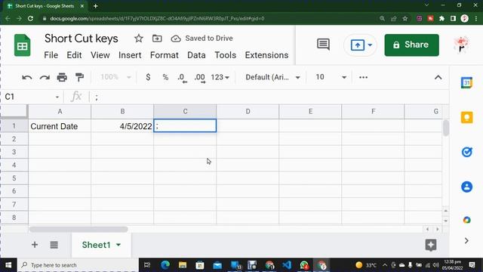Viewport: 483px width, 272px height.
Task: Open the Insert menu
Action: pyautogui.click(x=130, y=55)
